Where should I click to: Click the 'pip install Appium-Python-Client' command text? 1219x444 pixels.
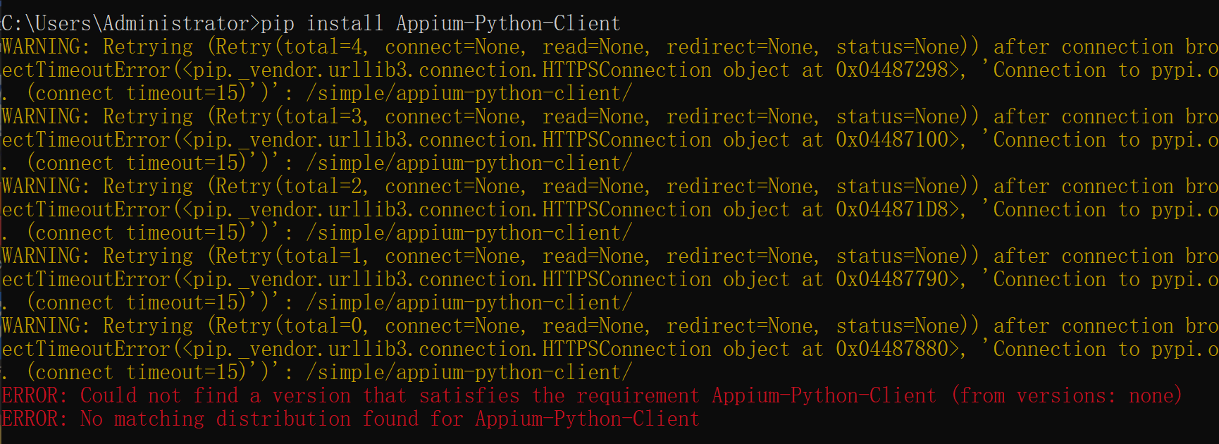click(440, 24)
